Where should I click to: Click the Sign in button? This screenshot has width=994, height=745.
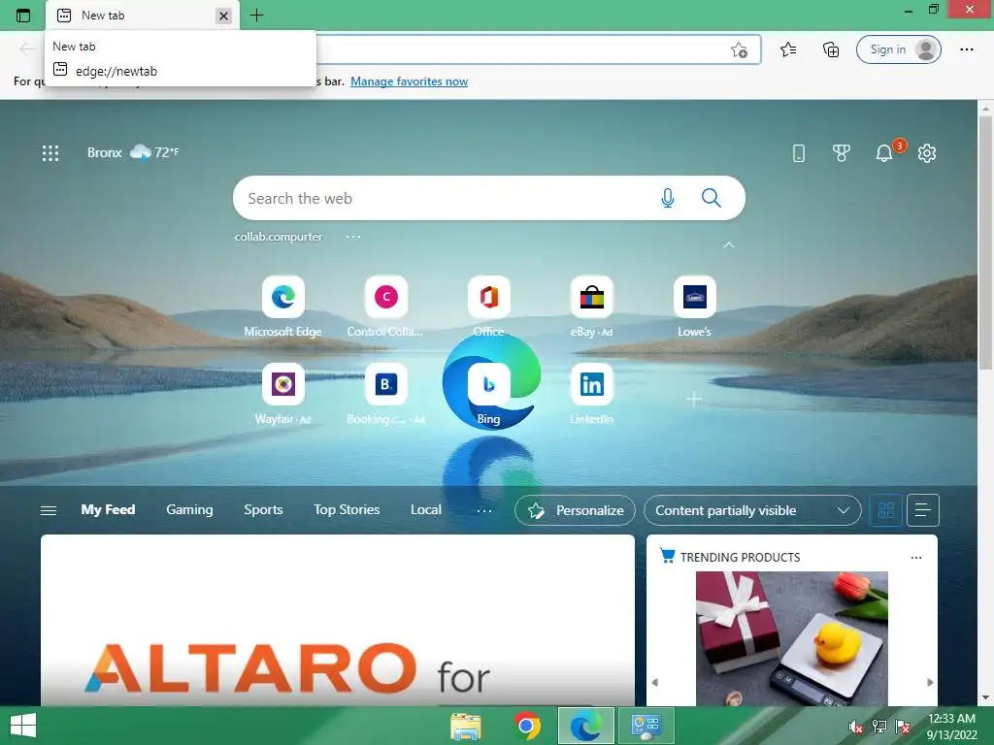(898, 49)
